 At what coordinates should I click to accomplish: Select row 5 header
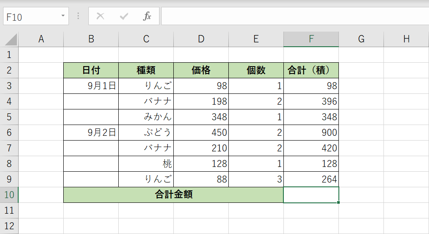[9, 117]
